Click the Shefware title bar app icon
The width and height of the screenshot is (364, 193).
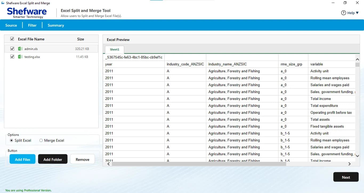[3, 3]
